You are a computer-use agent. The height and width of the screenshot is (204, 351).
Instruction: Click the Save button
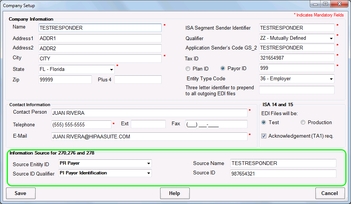click(x=21, y=193)
